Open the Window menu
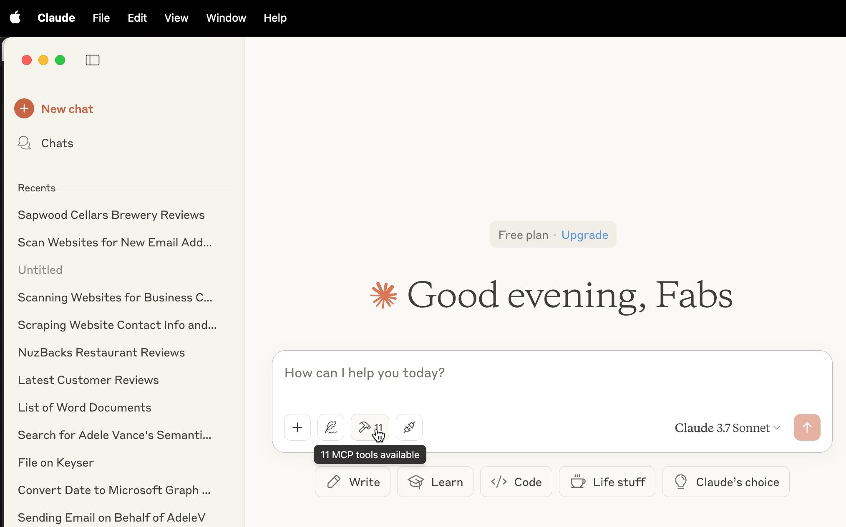 tap(226, 18)
